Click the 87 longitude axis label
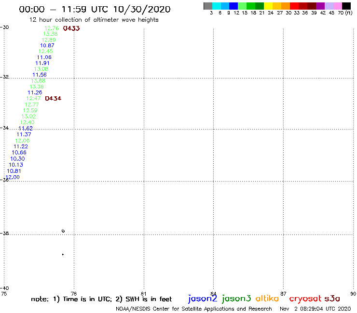 point(283,294)
